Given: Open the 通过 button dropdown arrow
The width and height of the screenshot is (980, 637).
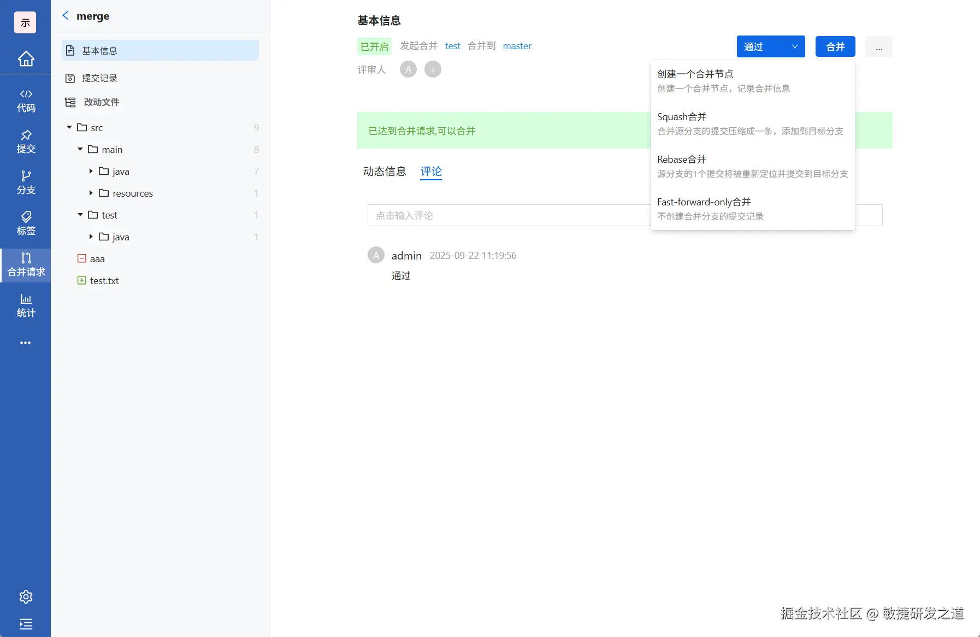Looking at the screenshot, I should coord(794,46).
